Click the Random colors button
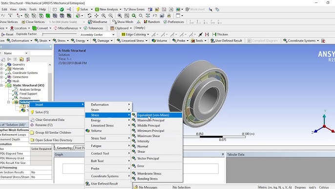The height and width of the screenshot is (189, 335). coord(152,22)
